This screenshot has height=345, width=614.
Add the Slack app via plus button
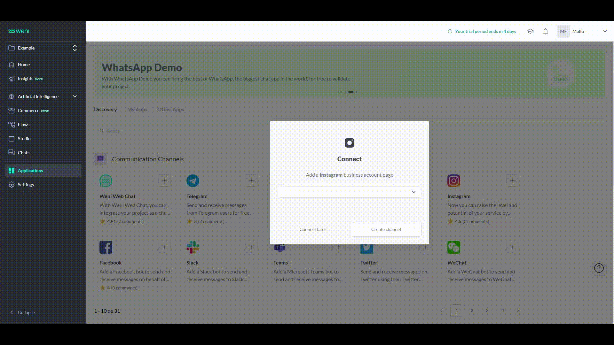coord(251,247)
